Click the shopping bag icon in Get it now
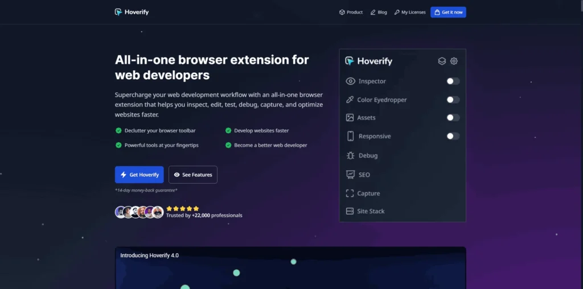 [x=437, y=13]
